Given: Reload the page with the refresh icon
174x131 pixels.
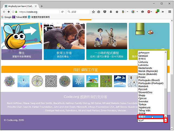Looking at the screenshot, I should click(x=62, y=12).
